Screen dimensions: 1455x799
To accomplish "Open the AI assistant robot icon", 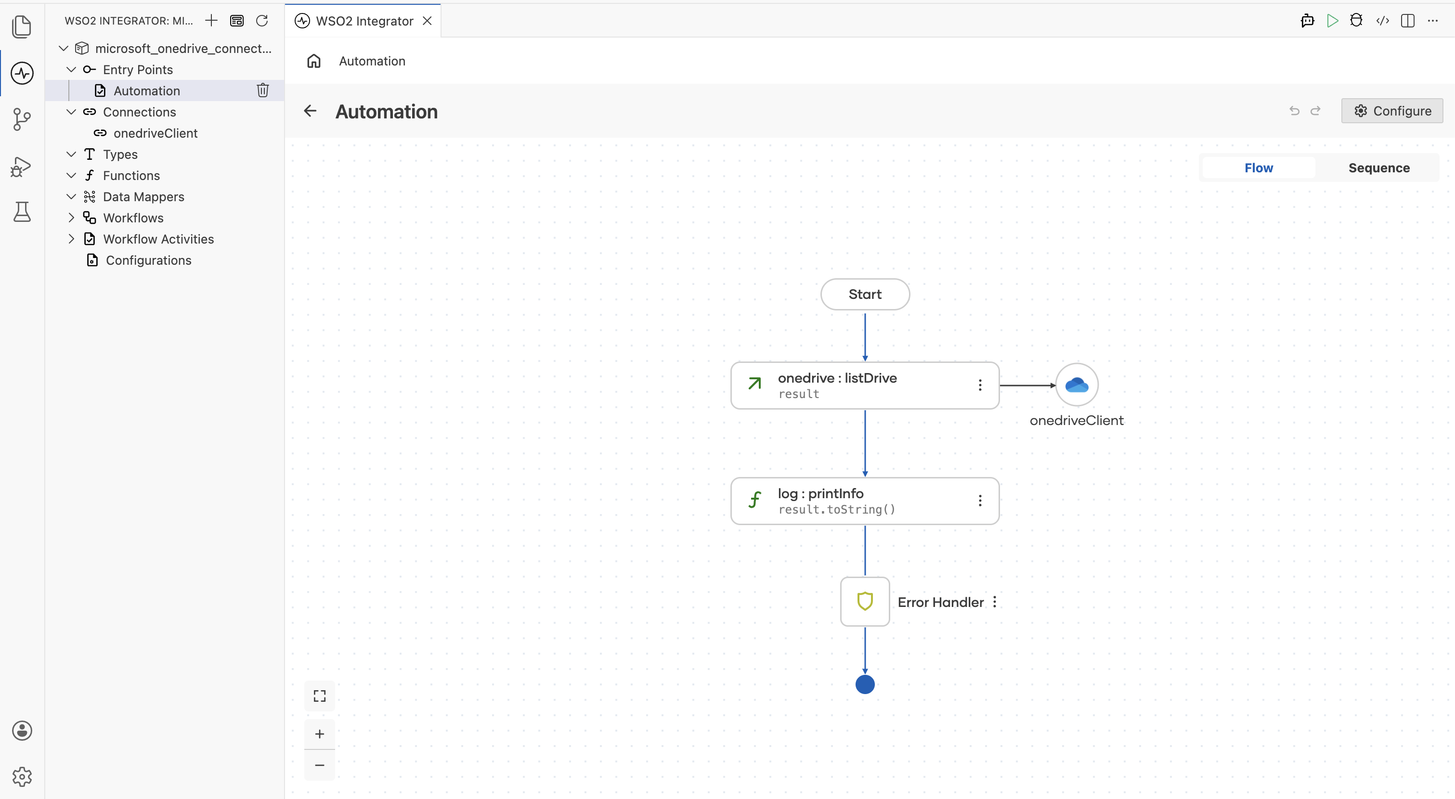I will point(1307,21).
